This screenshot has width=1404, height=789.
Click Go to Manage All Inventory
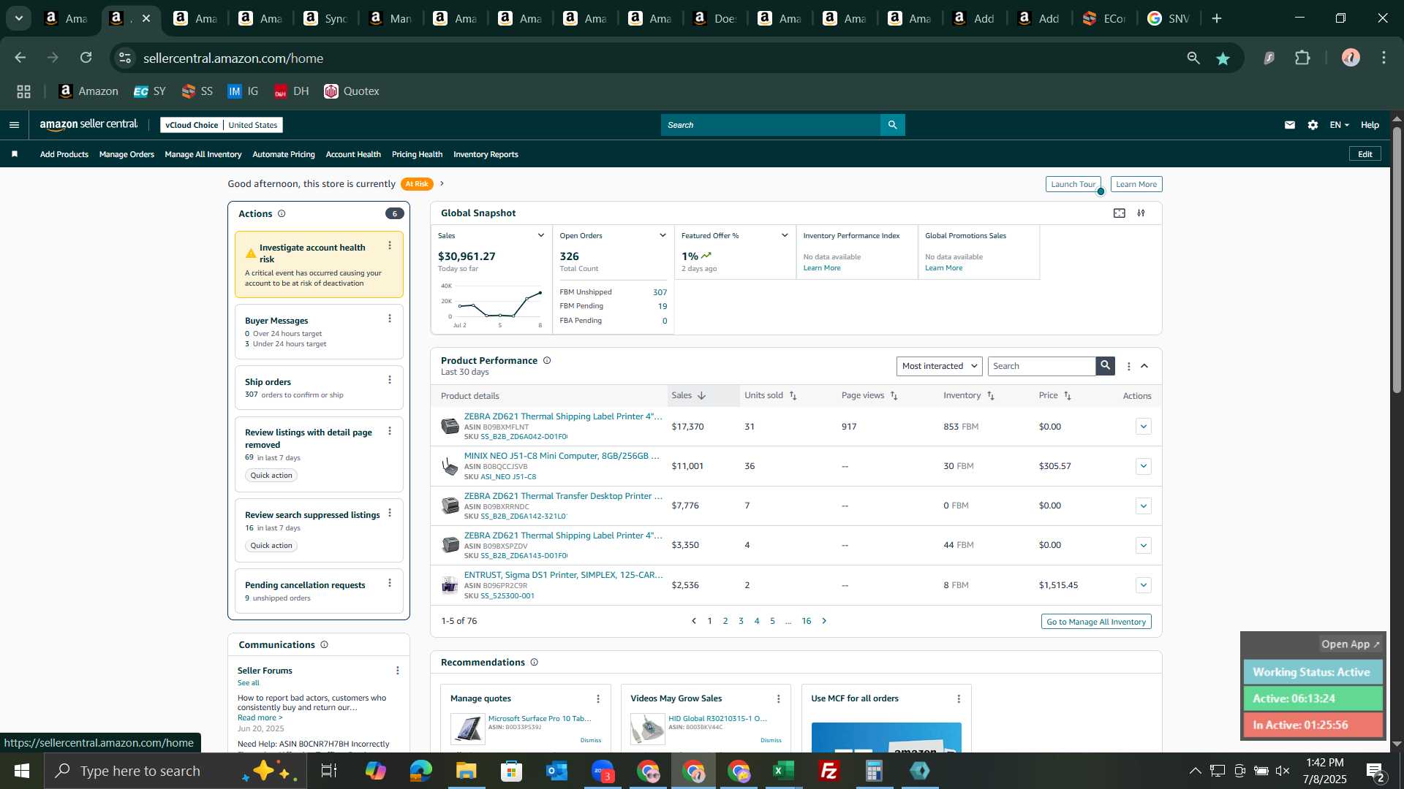click(1096, 622)
